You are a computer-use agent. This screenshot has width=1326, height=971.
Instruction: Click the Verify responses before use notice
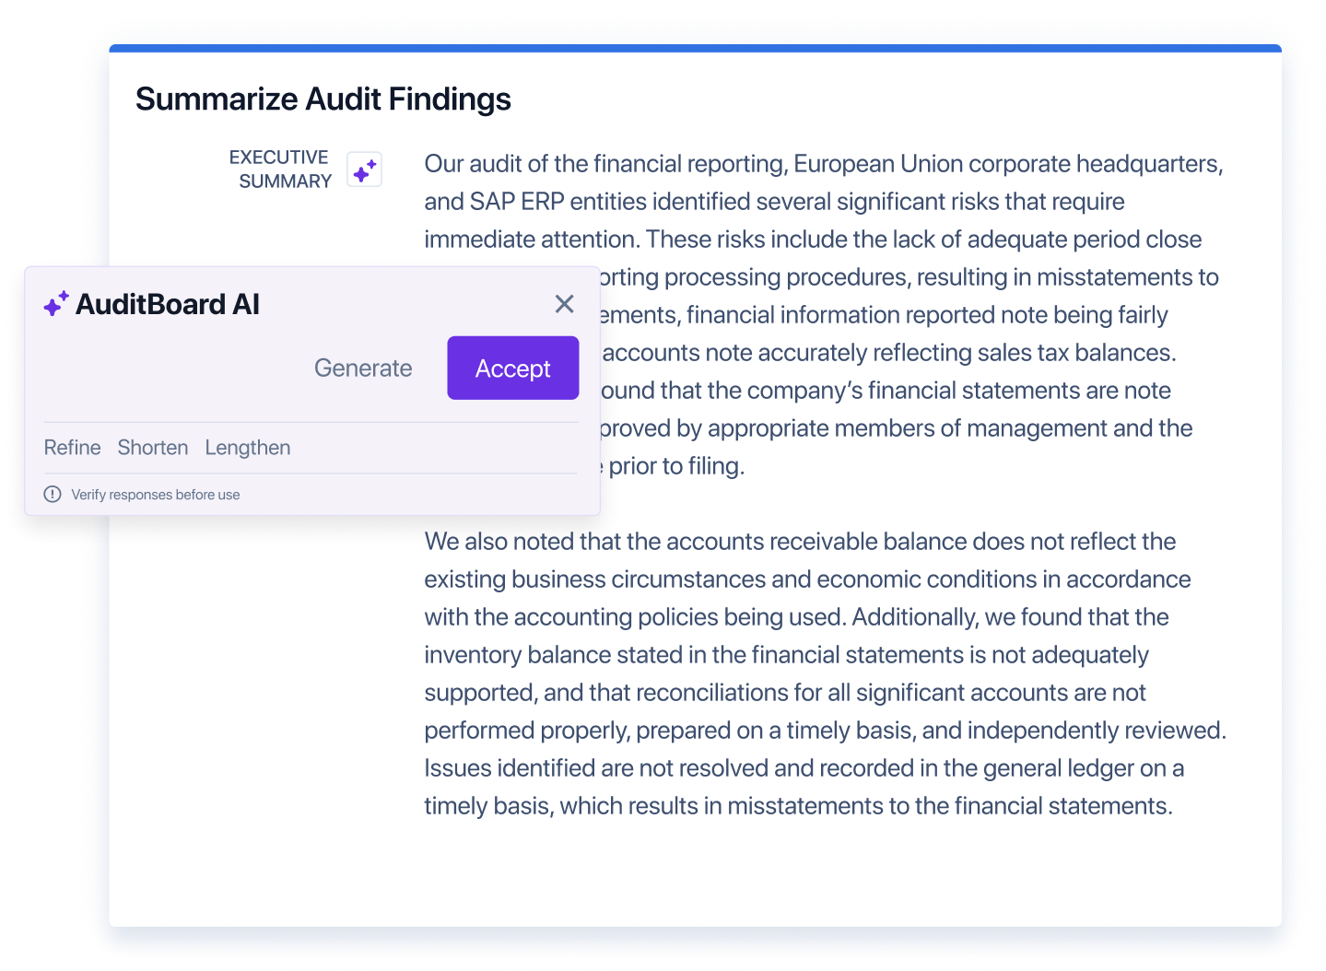[x=156, y=494]
